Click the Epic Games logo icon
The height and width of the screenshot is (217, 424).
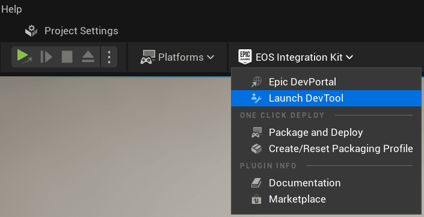245,57
